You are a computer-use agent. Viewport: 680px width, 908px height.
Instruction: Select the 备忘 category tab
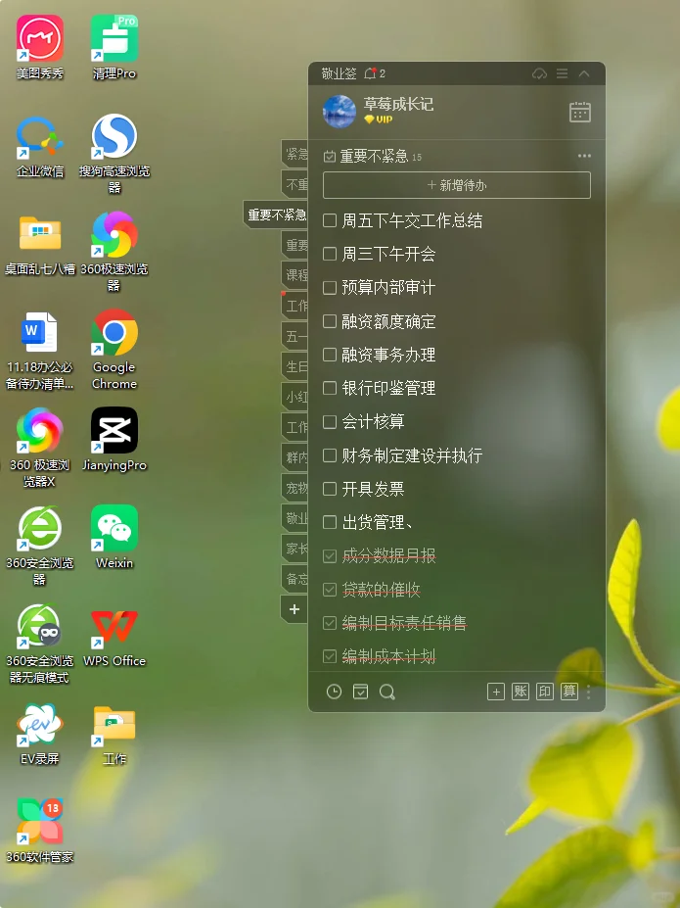pos(295,579)
